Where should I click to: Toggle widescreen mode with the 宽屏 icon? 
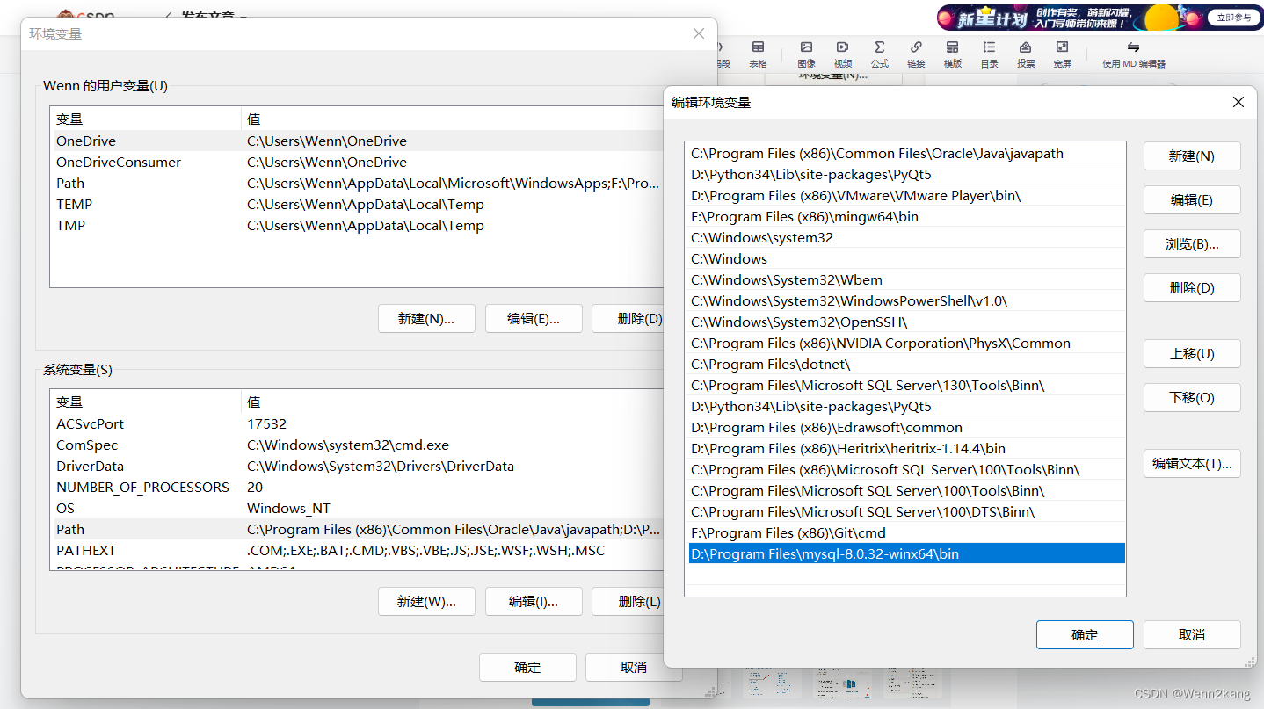point(1062,54)
